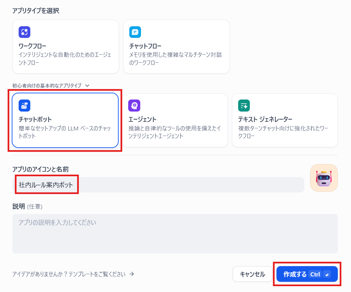Viewport: 351px width, 292px height.
Task: Select the ワークフロー app type card
Action: point(66,46)
